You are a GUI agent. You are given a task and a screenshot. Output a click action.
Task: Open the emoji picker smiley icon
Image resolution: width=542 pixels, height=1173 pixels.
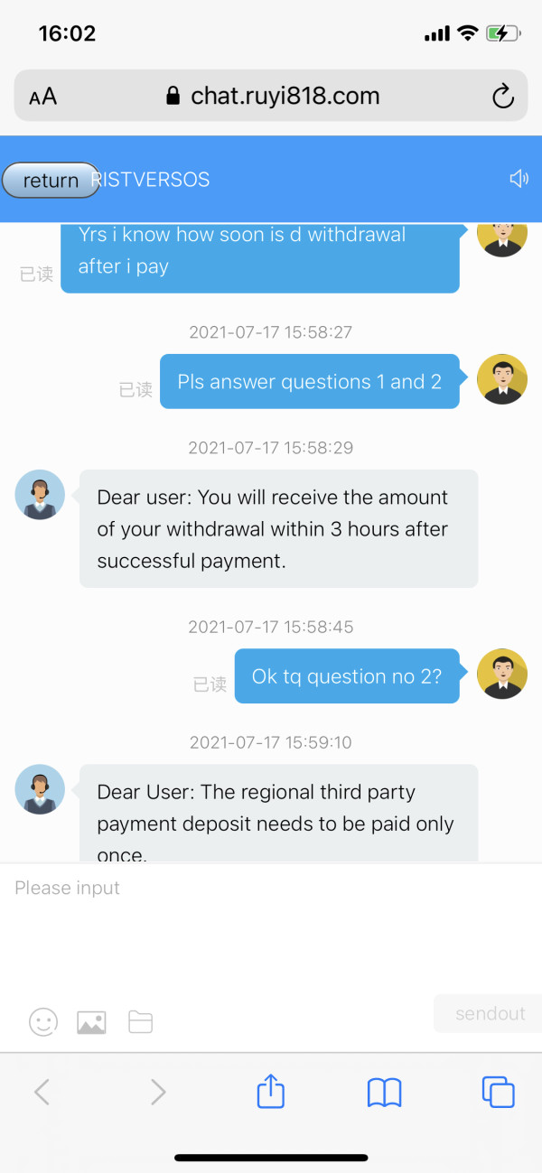43,1021
